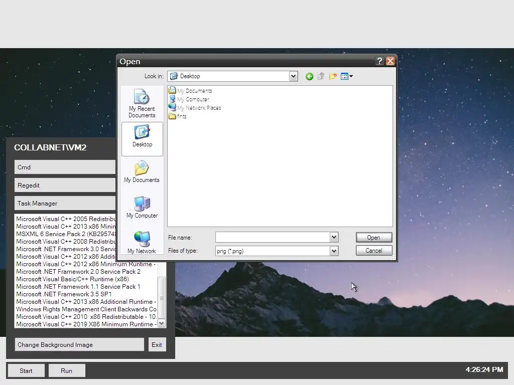Click the Exit button
514x385 pixels.
(157, 345)
